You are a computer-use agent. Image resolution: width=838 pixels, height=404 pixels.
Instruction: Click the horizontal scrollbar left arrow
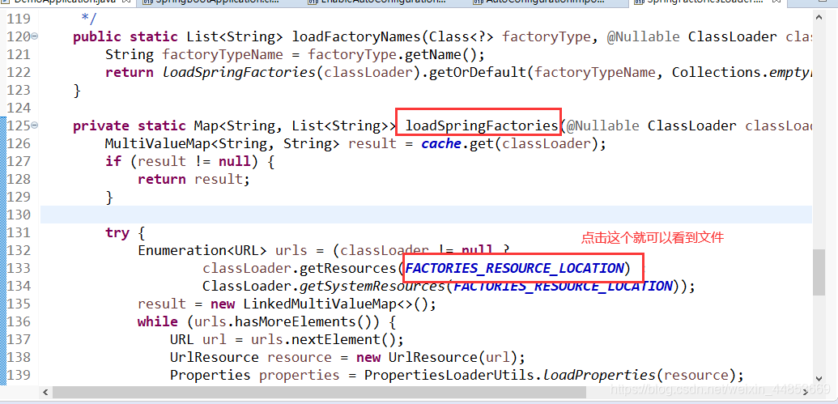[46, 392]
